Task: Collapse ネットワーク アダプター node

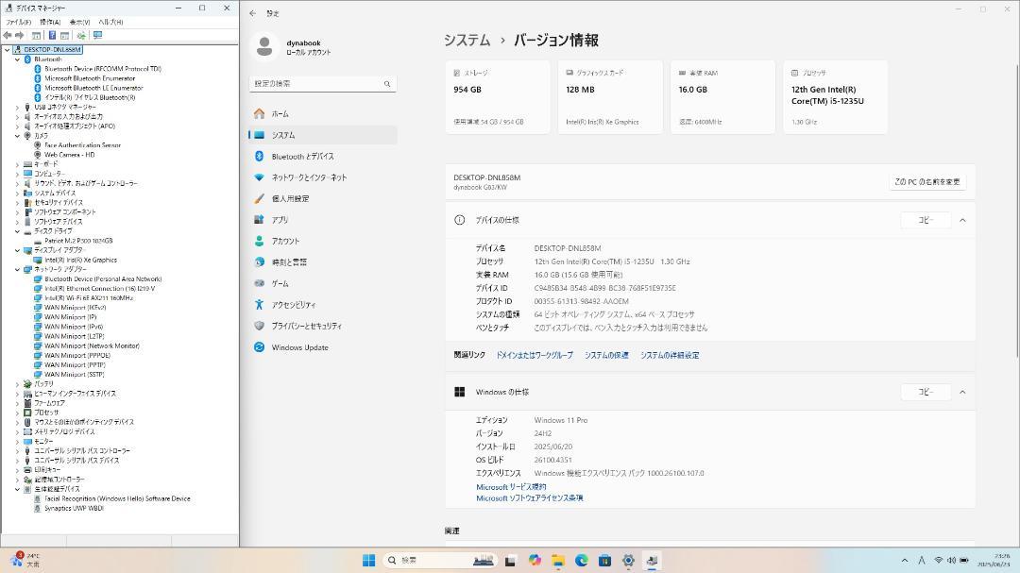Action: [18, 269]
